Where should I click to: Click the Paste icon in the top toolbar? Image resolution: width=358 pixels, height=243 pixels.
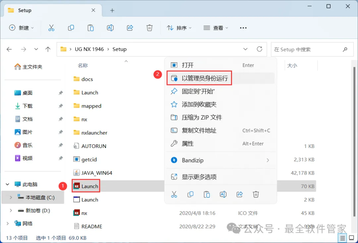click(90, 28)
